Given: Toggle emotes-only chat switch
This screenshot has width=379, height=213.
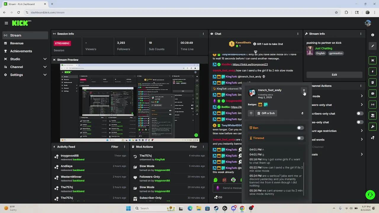Looking at the screenshot, I should click(x=360, y=122).
